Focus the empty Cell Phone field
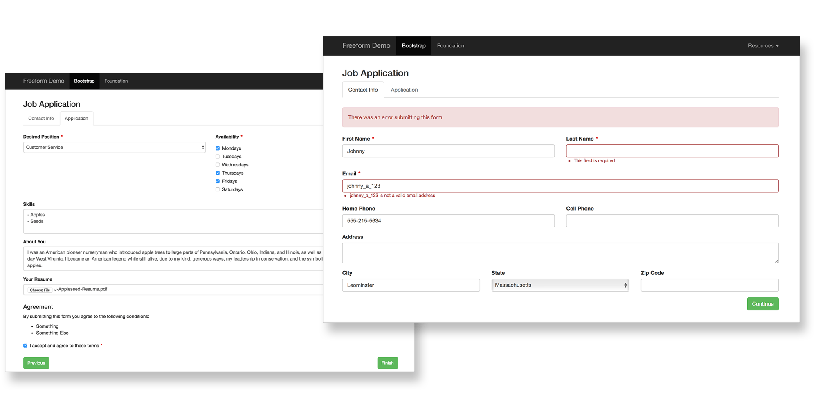The width and height of the screenshot is (818, 409). point(672,221)
